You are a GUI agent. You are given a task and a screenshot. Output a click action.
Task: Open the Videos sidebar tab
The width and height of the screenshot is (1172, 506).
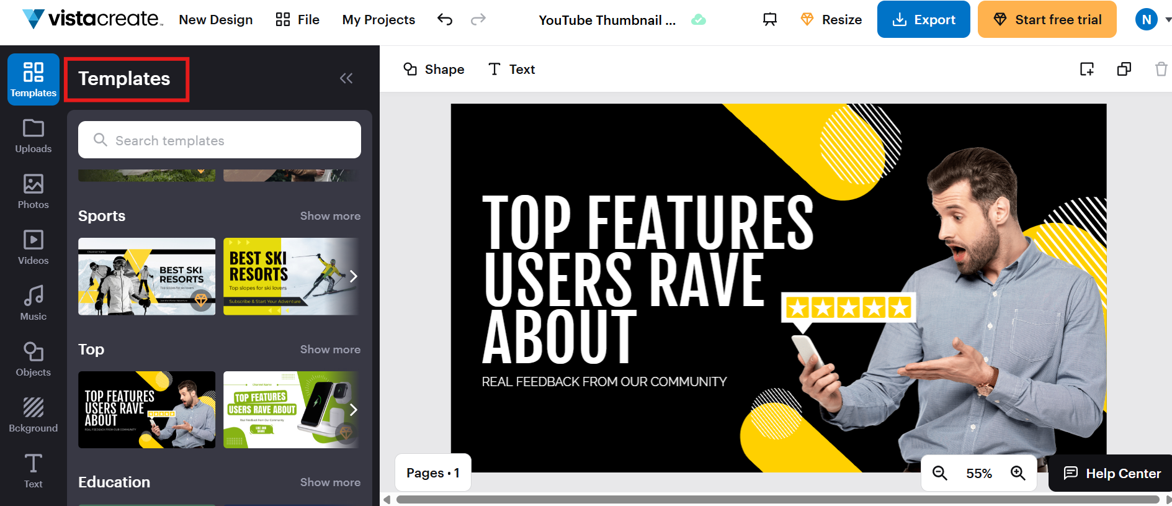coord(34,248)
